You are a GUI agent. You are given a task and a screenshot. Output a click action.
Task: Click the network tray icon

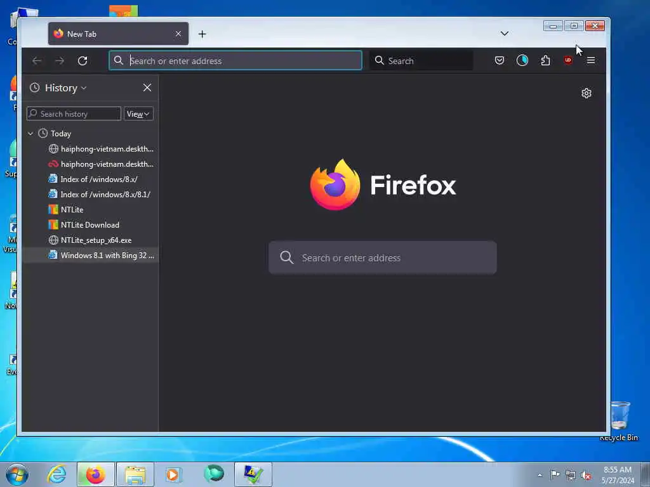click(x=571, y=476)
